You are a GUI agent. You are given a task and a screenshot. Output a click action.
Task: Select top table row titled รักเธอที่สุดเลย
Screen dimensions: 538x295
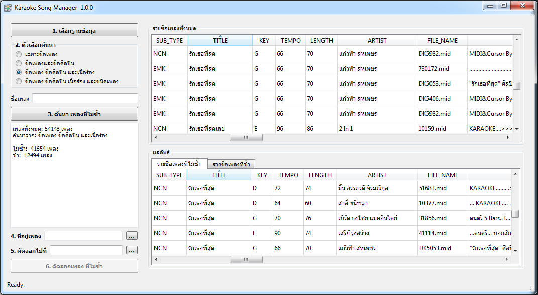tap(332, 129)
